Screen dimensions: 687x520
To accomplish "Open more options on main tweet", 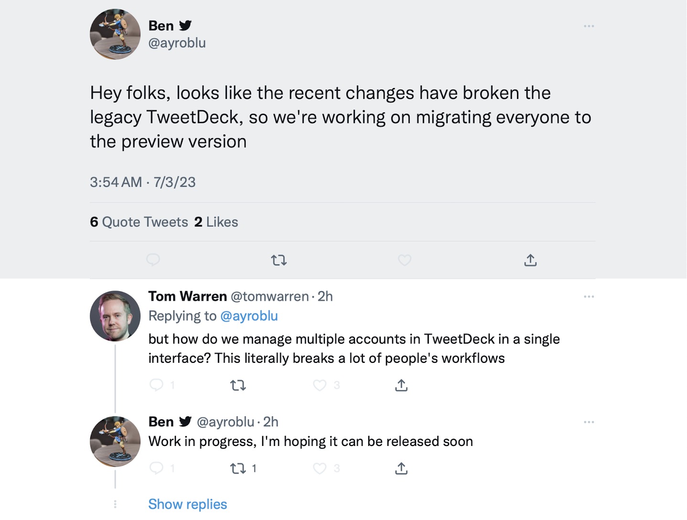I will point(589,26).
